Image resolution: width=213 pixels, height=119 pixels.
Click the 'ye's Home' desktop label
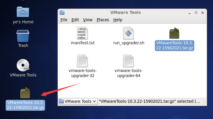(23, 22)
